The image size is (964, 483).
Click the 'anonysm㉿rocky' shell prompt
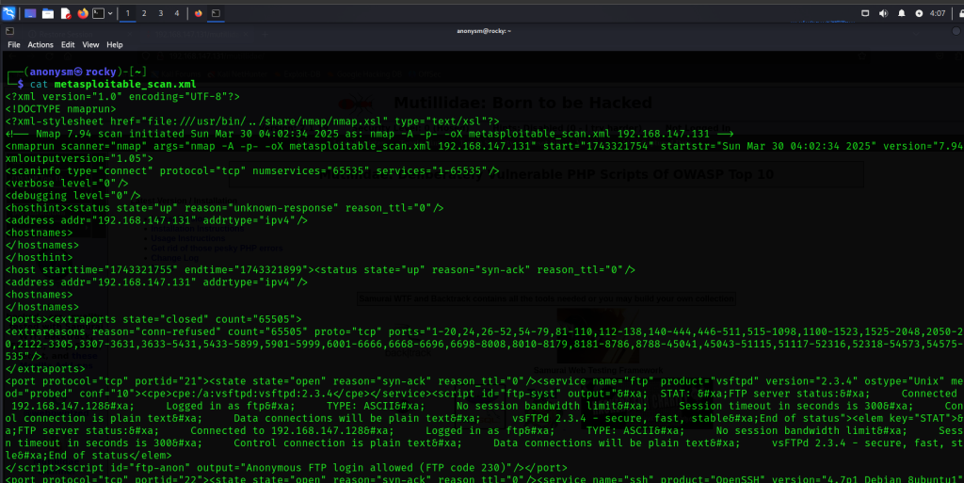(72, 72)
